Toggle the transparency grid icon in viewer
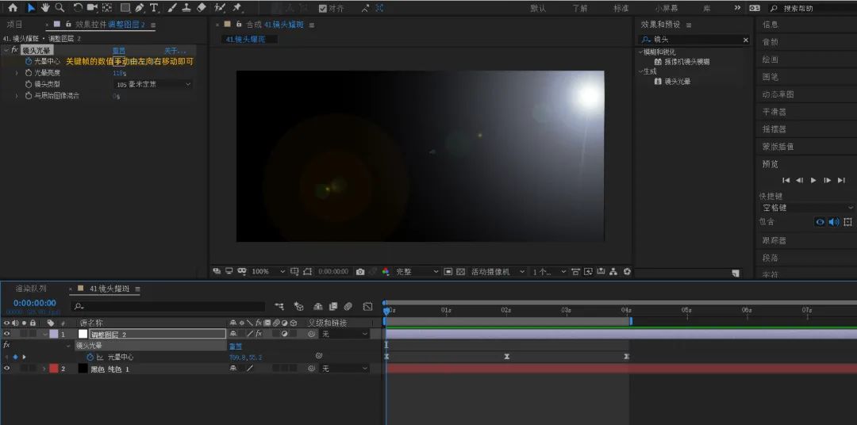 pyautogui.click(x=461, y=271)
